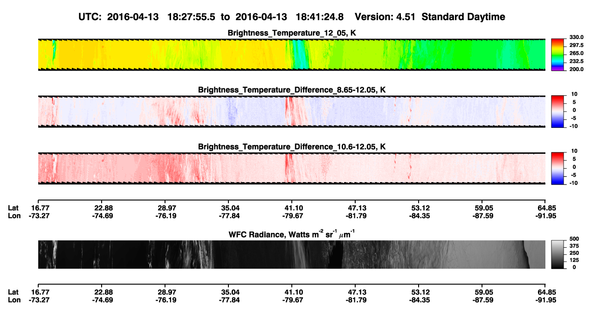Click the 'Lat' label on the bottom axis
The image size is (606, 310).
click(x=14, y=292)
